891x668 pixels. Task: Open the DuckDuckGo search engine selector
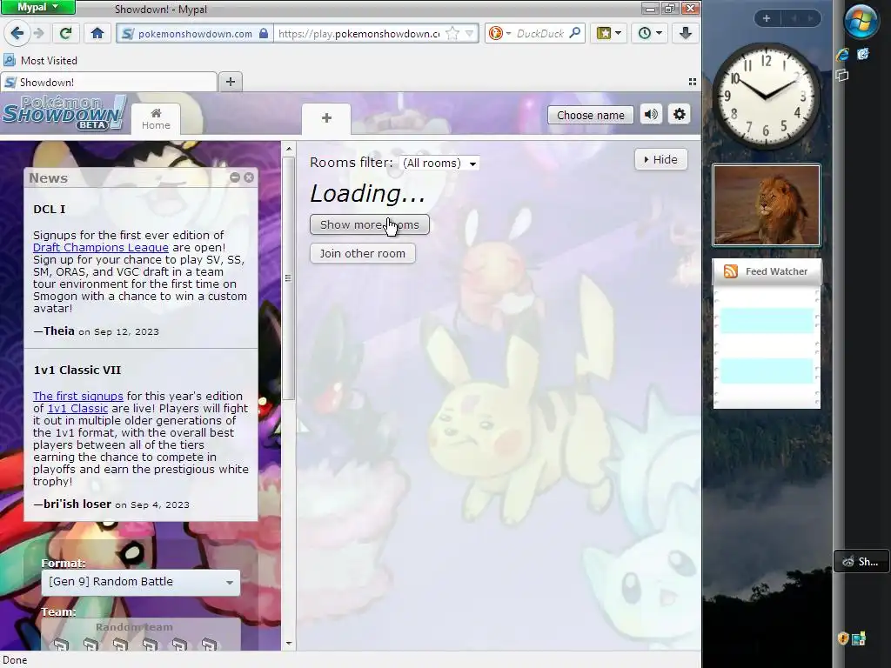(x=499, y=34)
